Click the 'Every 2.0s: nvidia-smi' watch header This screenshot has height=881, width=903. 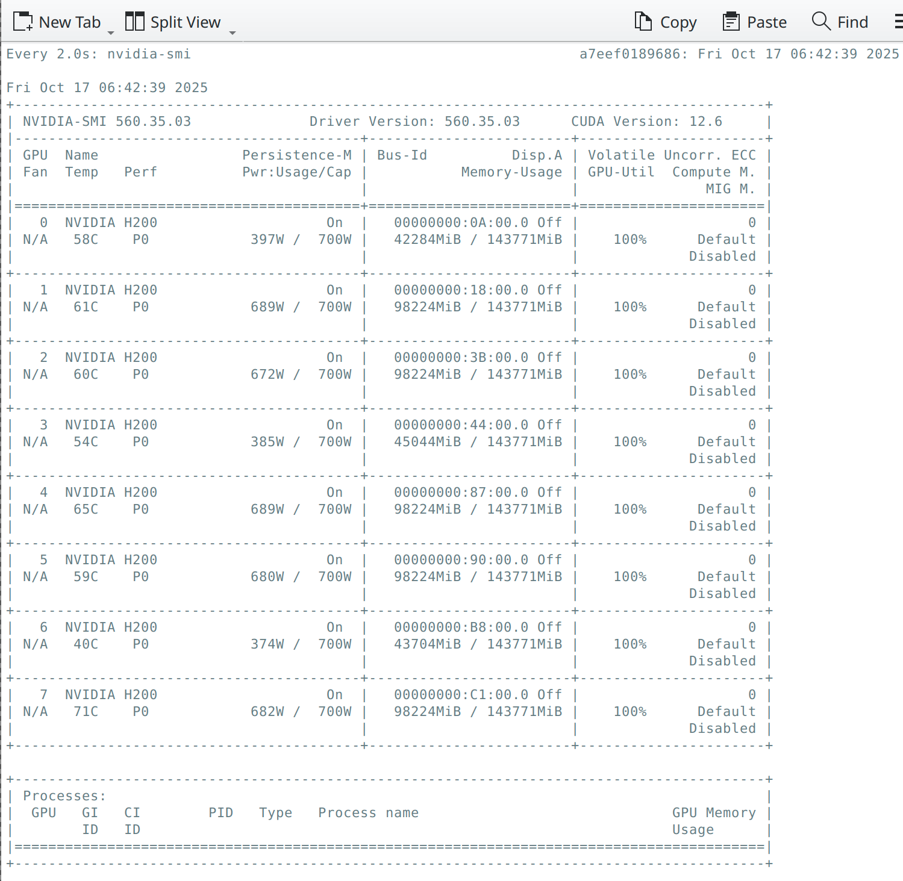click(99, 54)
